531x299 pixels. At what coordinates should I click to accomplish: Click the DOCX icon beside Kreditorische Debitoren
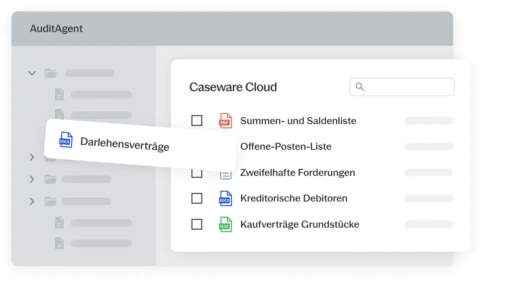coord(225,198)
